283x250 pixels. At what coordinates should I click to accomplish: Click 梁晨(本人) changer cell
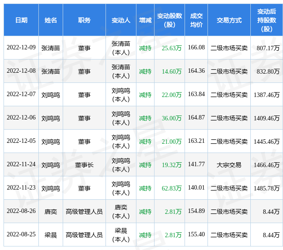(121, 235)
